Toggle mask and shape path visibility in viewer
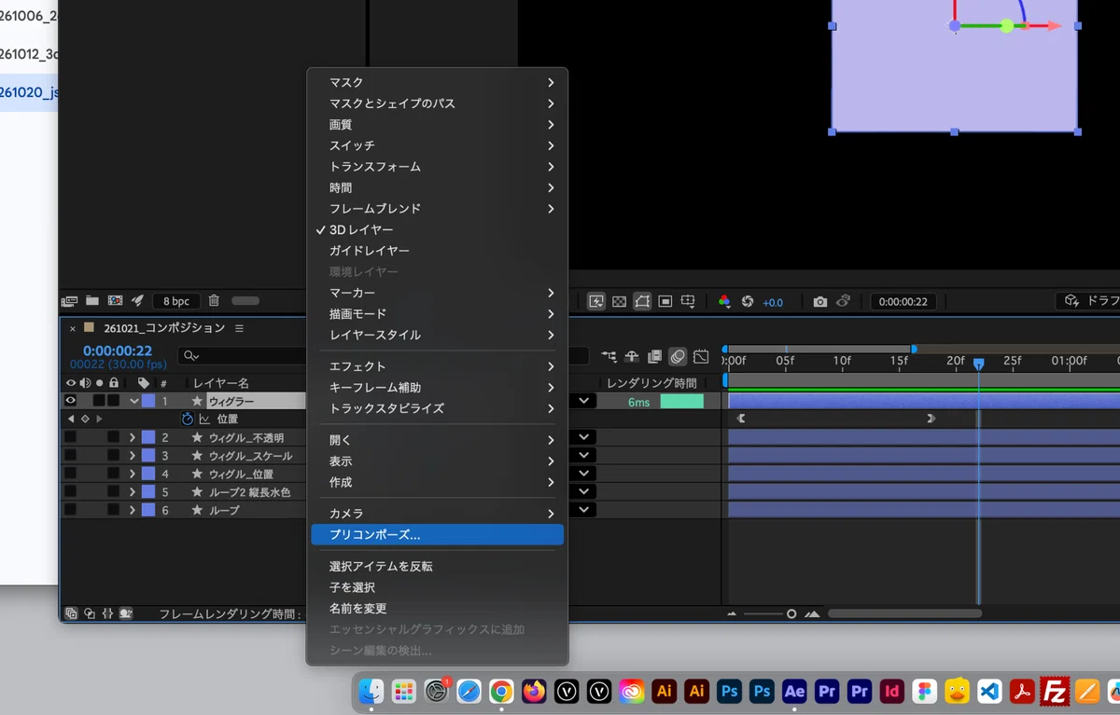This screenshot has height=715, width=1120. click(642, 301)
